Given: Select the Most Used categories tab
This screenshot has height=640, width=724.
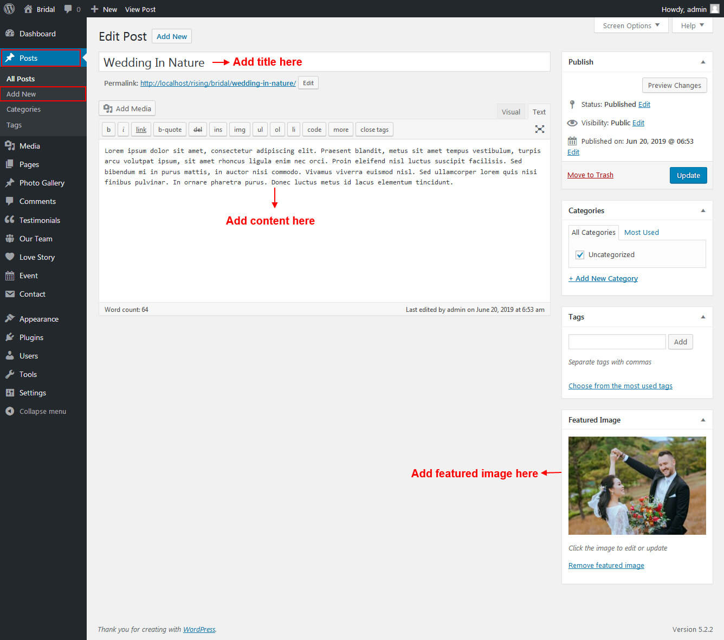Looking at the screenshot, I should 641,232.
